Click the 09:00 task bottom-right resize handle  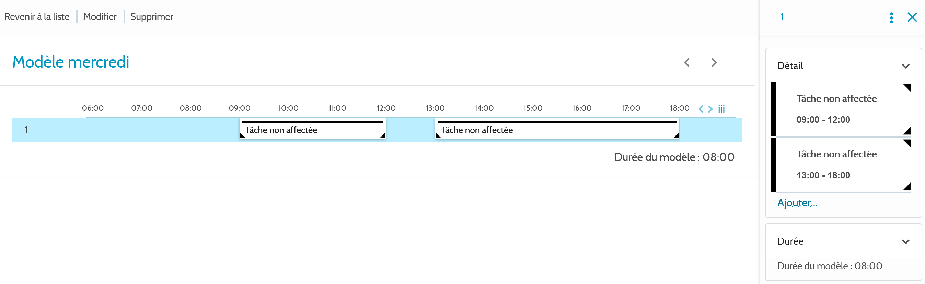[x=382, y=135]
